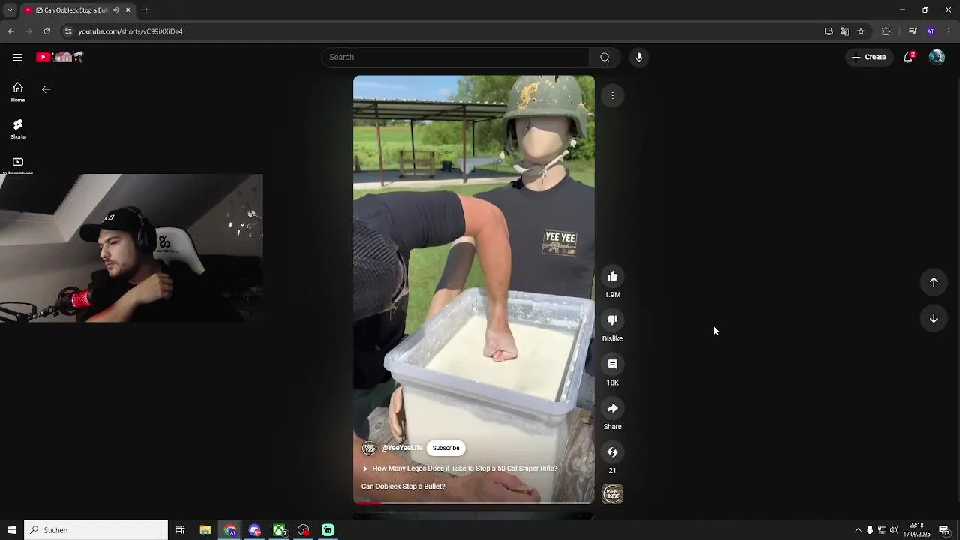Share this short
This screenshot has height=540, width=960.
pyautogui.click(x=612, y=409)
